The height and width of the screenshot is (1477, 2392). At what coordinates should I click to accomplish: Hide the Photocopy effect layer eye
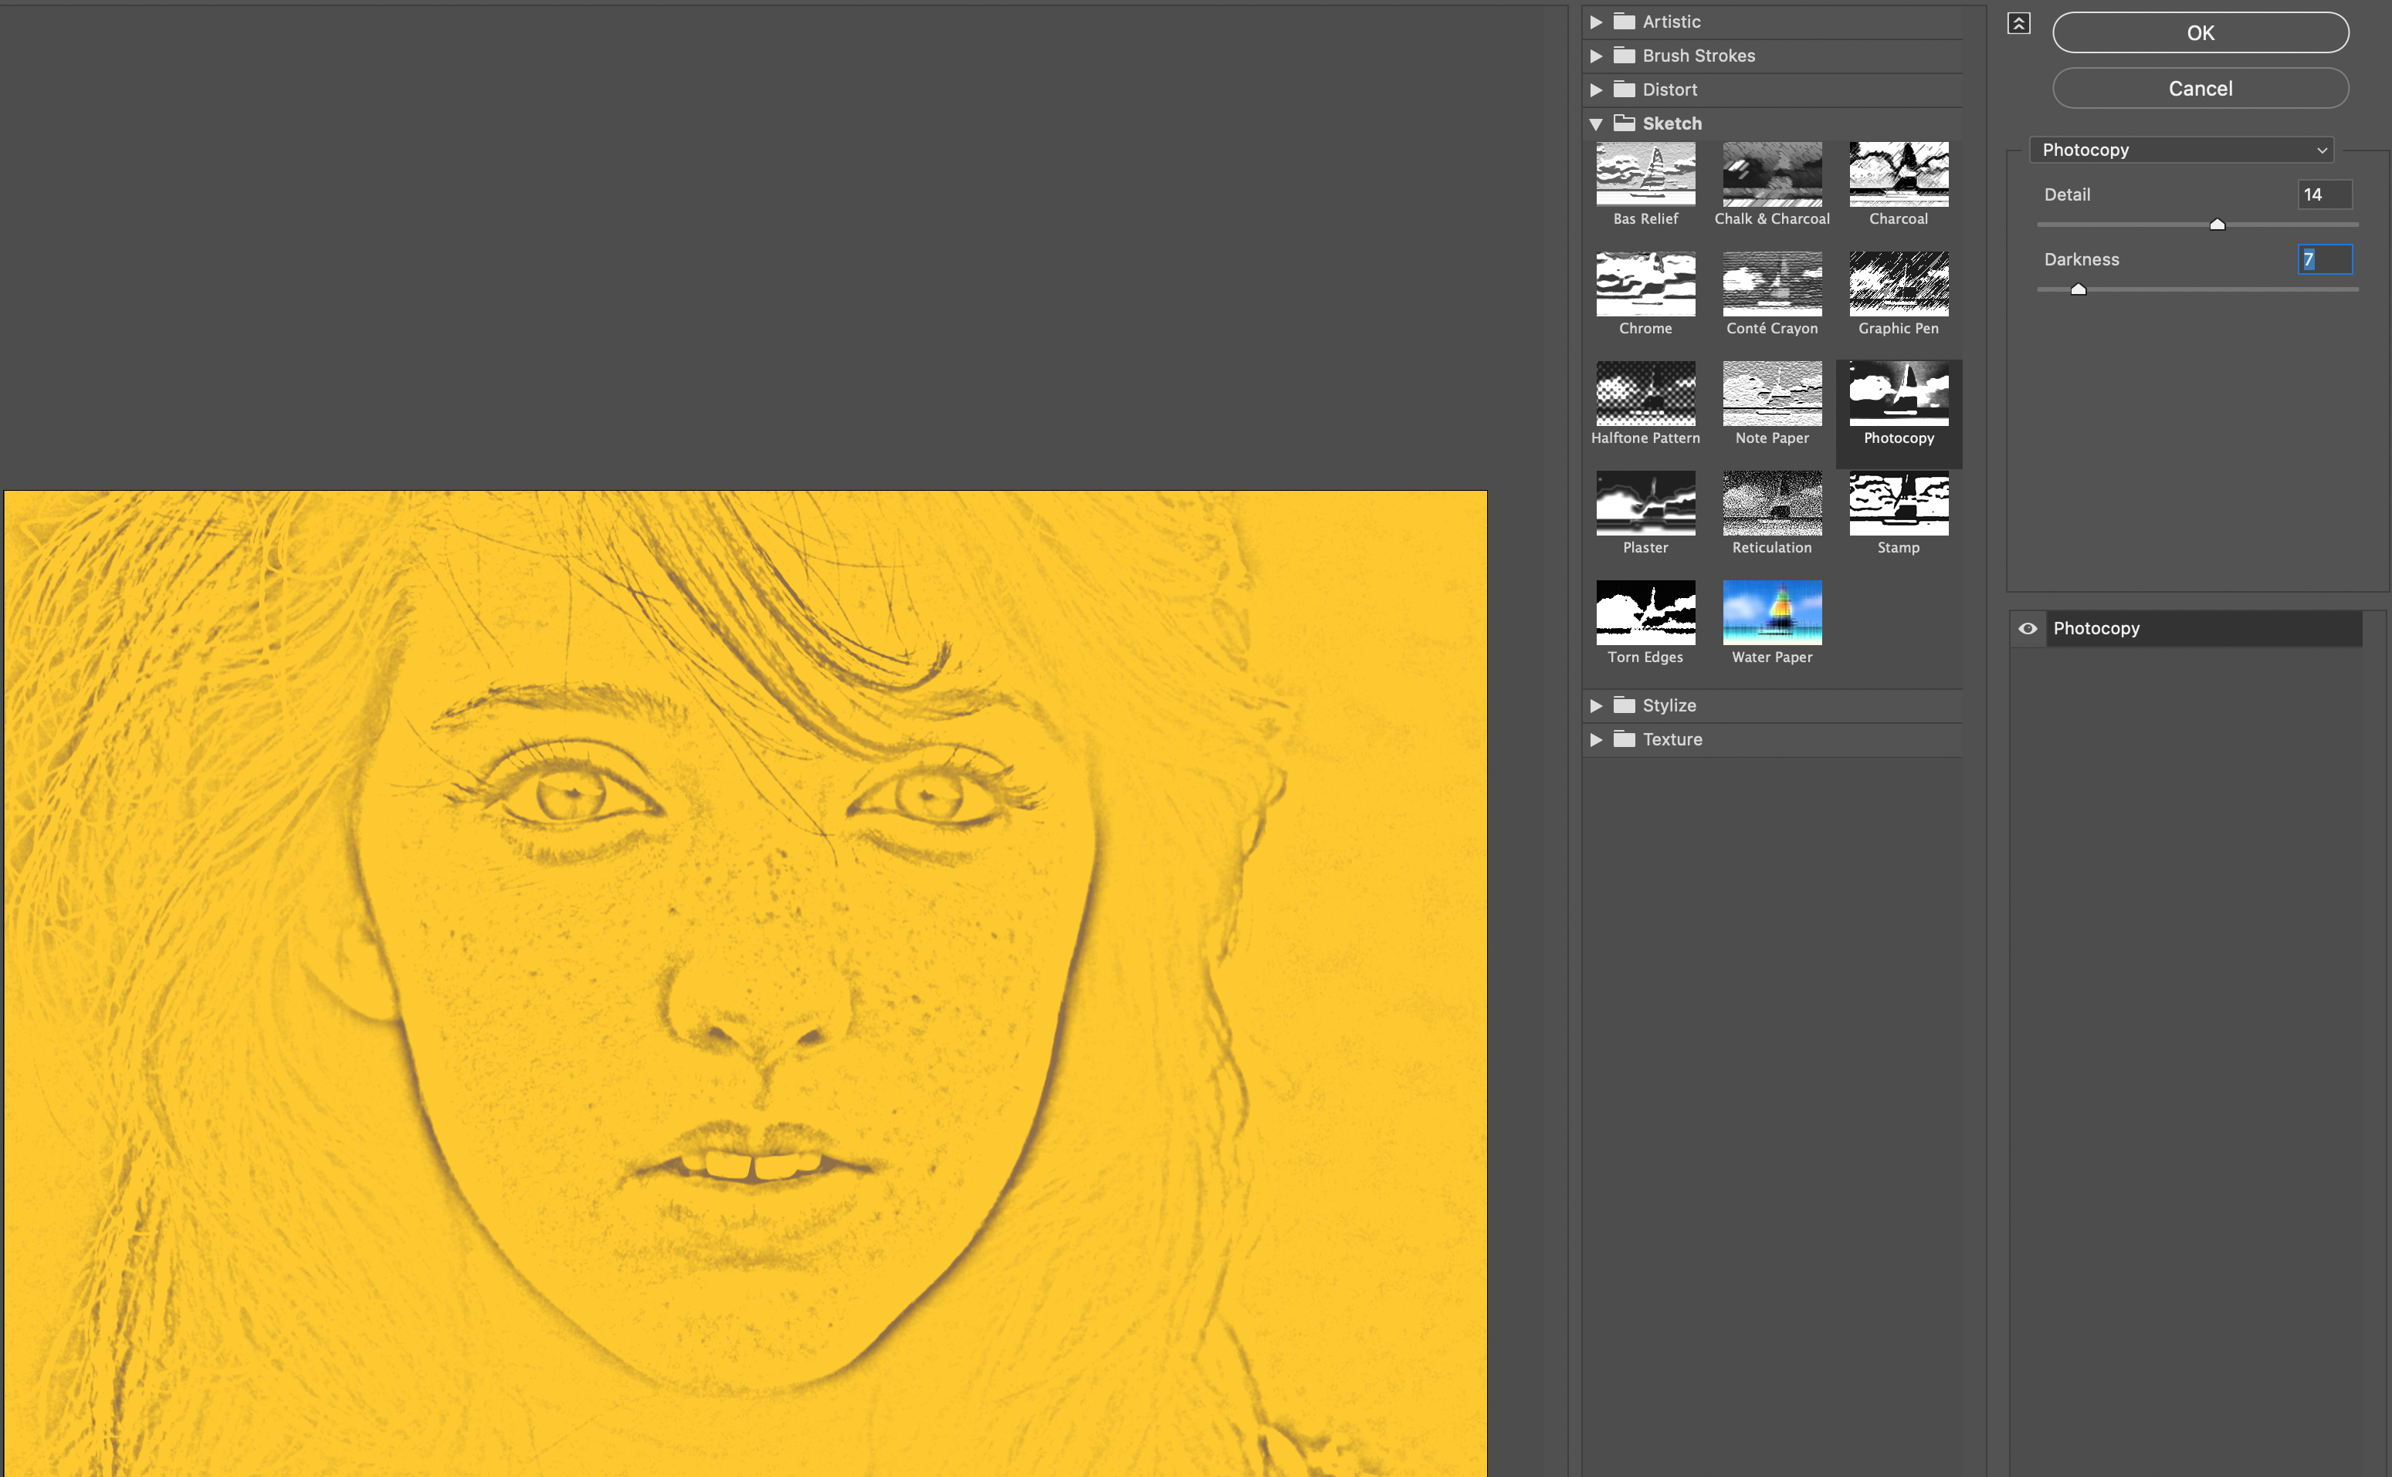pos(2028,628)
